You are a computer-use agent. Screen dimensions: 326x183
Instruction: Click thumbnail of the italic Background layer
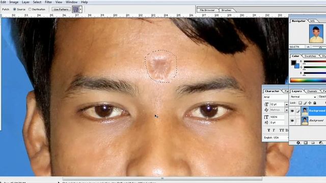click(x=305, y=121)
